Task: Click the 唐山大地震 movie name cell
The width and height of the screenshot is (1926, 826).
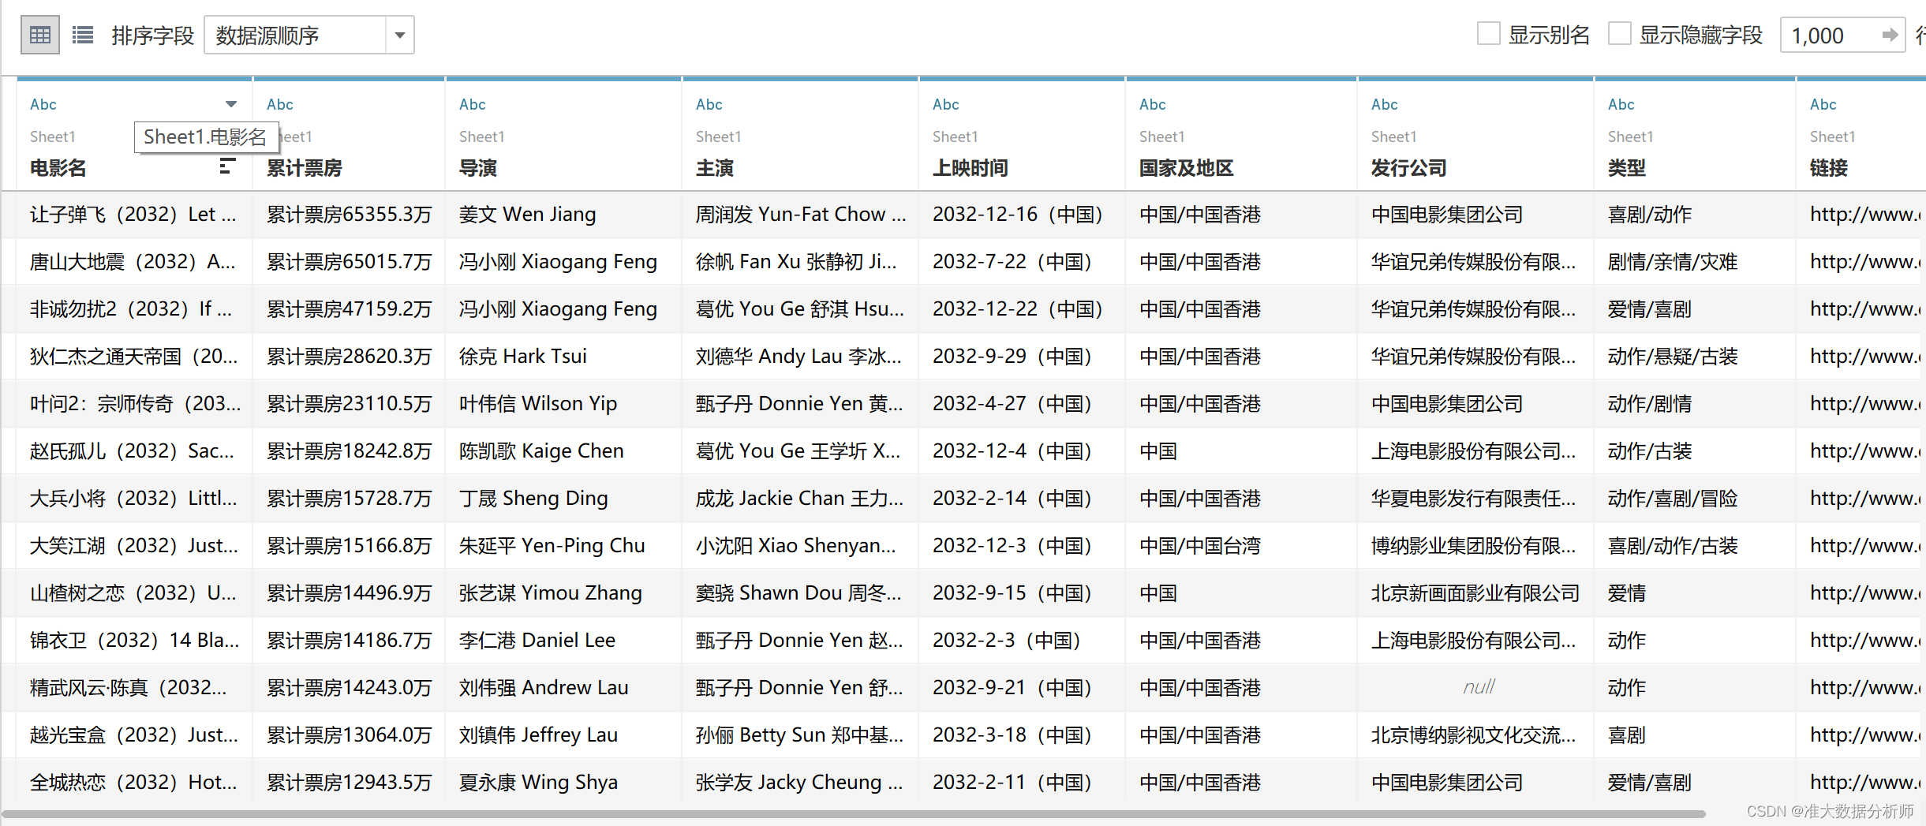Action: (x=134, y=262)
